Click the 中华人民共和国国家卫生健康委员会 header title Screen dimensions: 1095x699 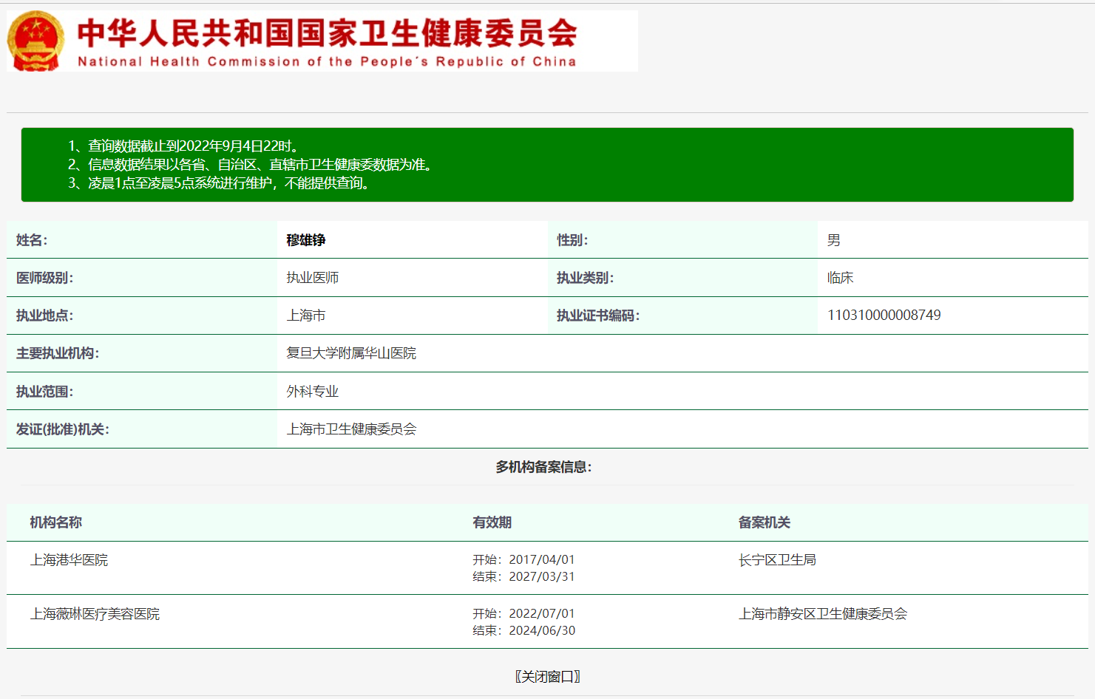pos(327,33)
